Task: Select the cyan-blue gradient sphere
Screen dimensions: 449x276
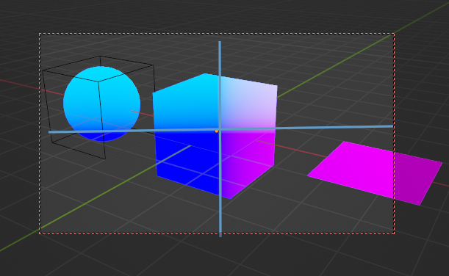Action: [101, 103]
